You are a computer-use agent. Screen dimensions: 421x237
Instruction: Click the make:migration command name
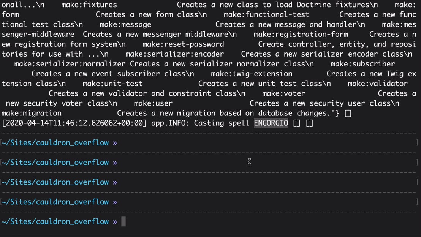32,113
